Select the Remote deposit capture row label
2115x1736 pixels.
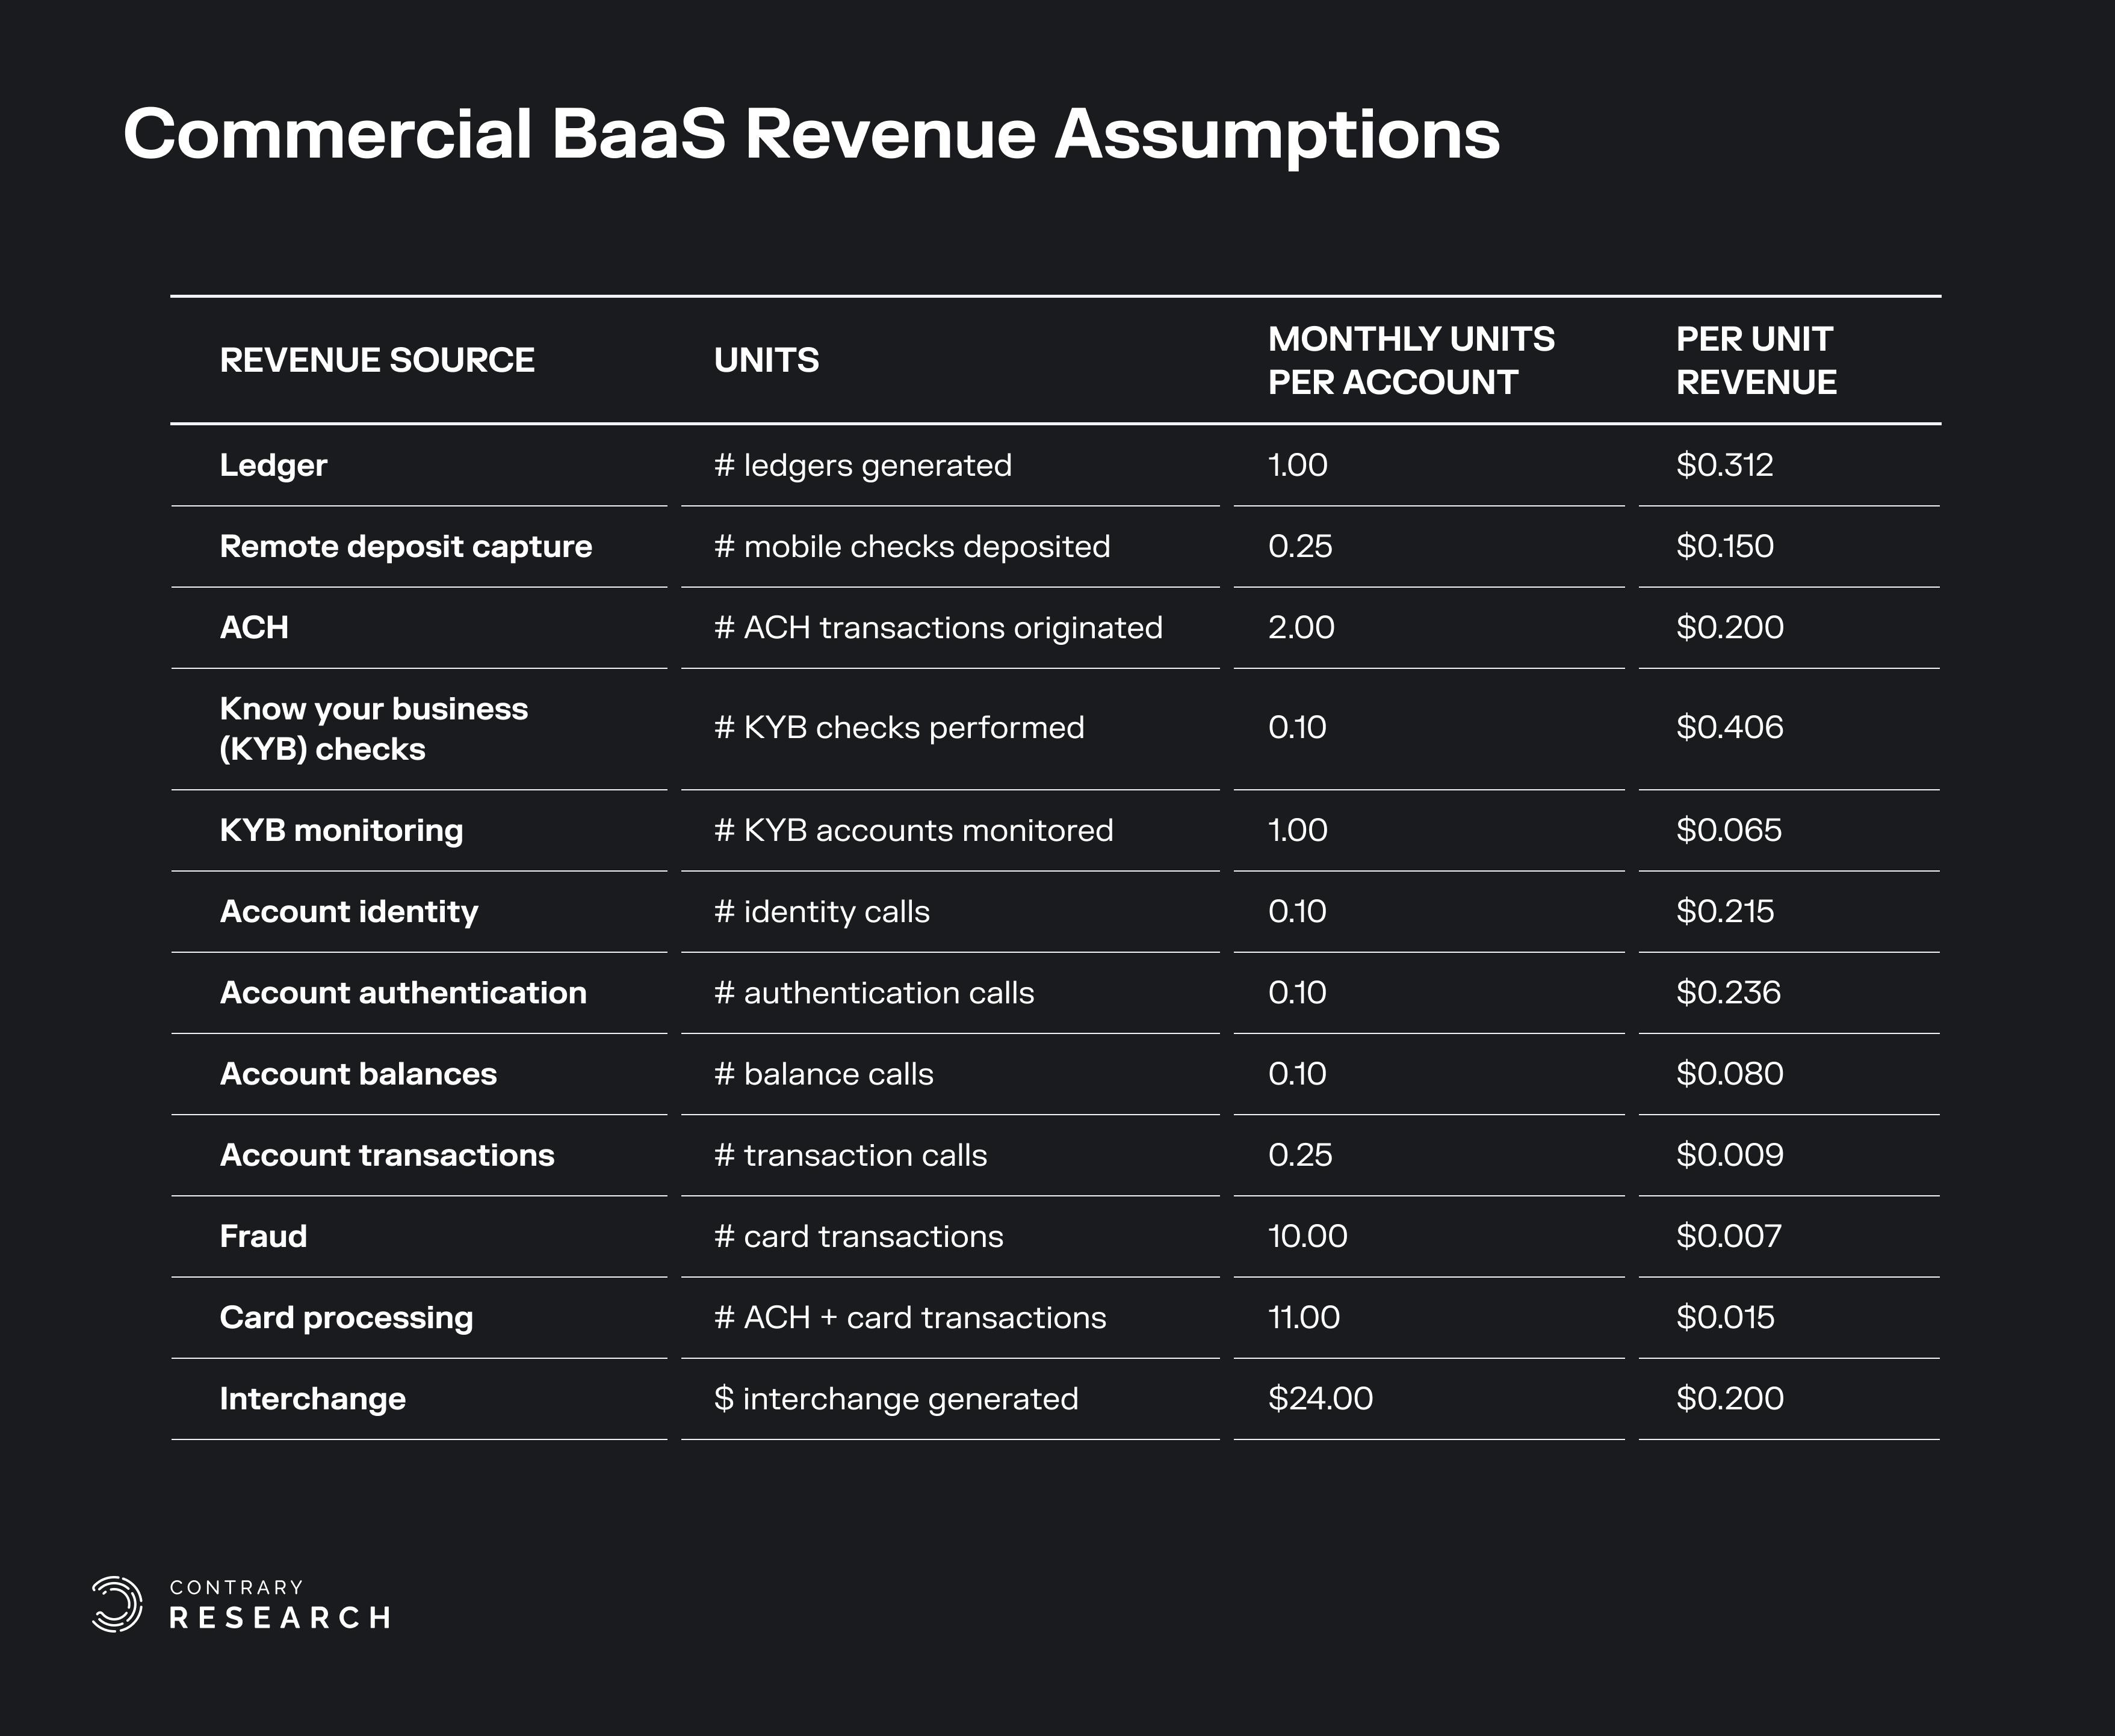pyautogui.click(x=405, y=546)
